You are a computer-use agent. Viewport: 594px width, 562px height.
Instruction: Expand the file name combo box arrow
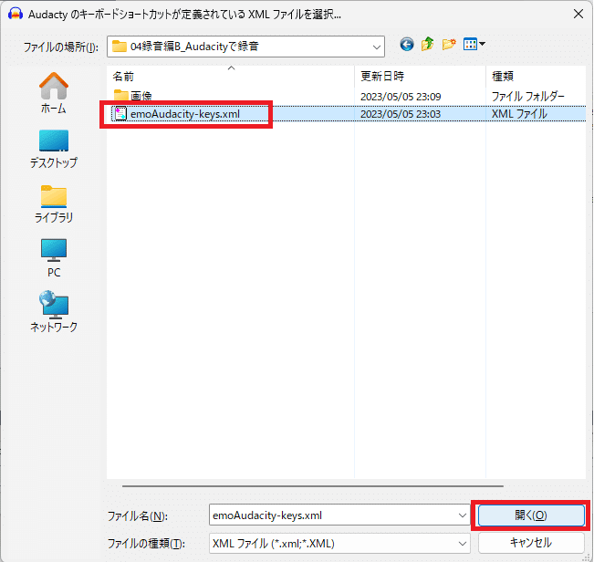point(463,515)
